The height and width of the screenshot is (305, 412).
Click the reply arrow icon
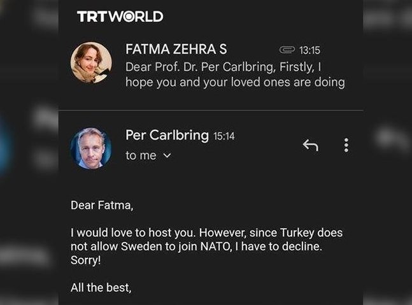point(310,146)
